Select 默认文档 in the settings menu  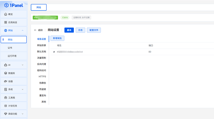pos(42,51)
